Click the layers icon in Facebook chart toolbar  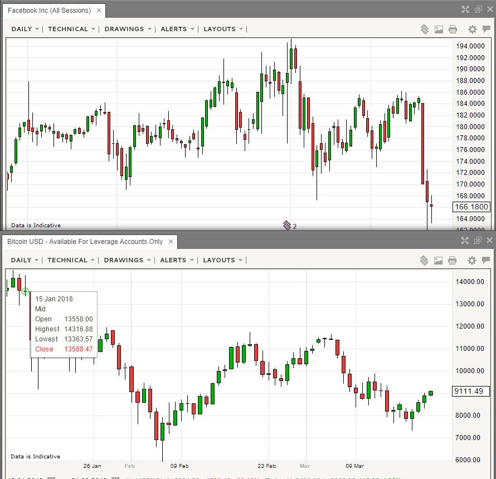click(x=425, y=30)
